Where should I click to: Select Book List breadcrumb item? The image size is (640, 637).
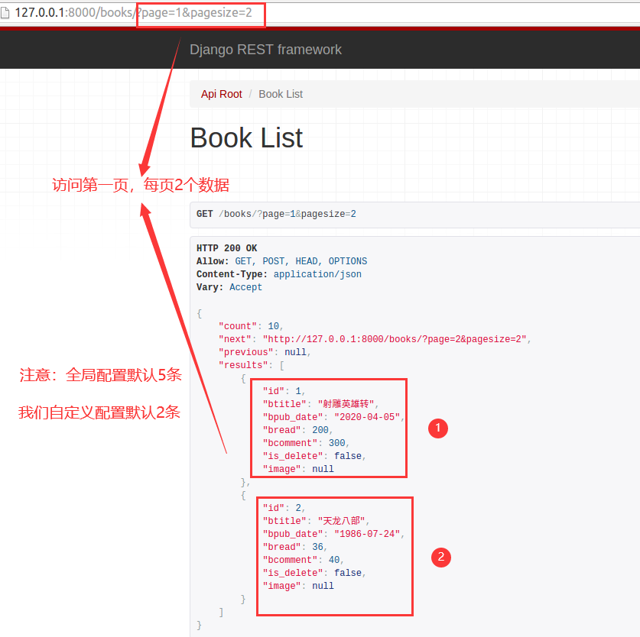281,94
